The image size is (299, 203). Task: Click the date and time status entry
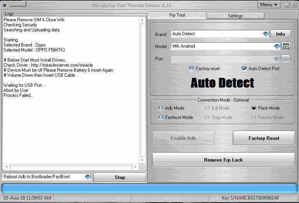click(x=27, y=198)
